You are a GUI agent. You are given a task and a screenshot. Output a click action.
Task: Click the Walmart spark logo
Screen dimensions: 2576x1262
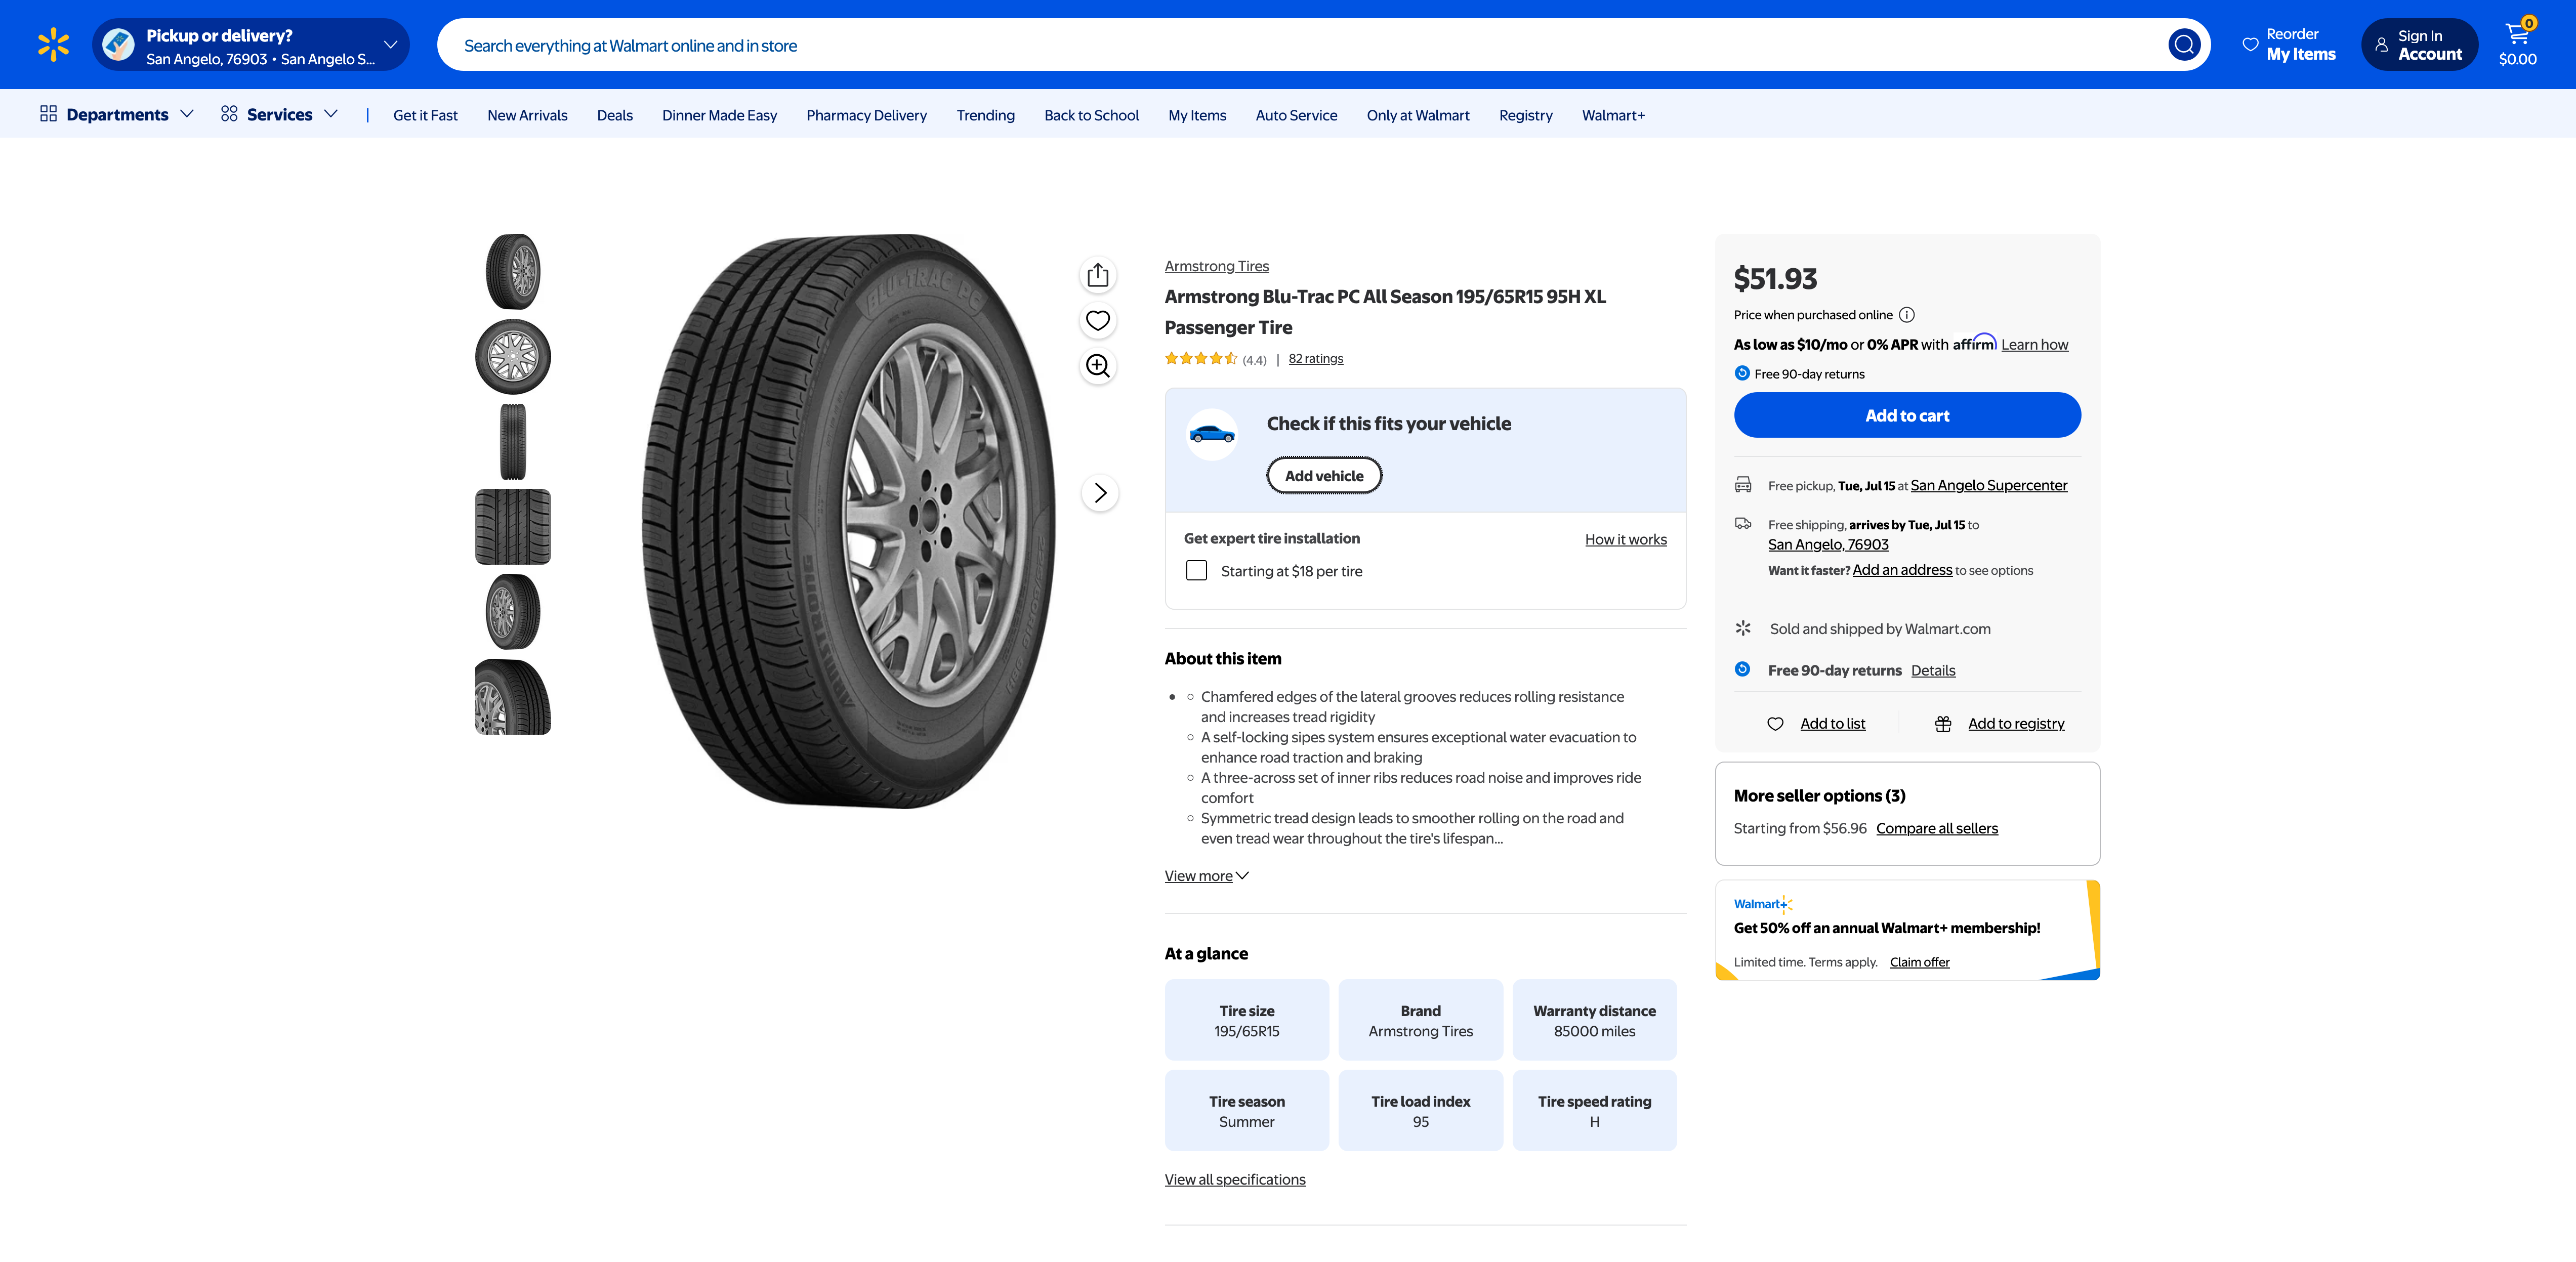coord(53,45)
